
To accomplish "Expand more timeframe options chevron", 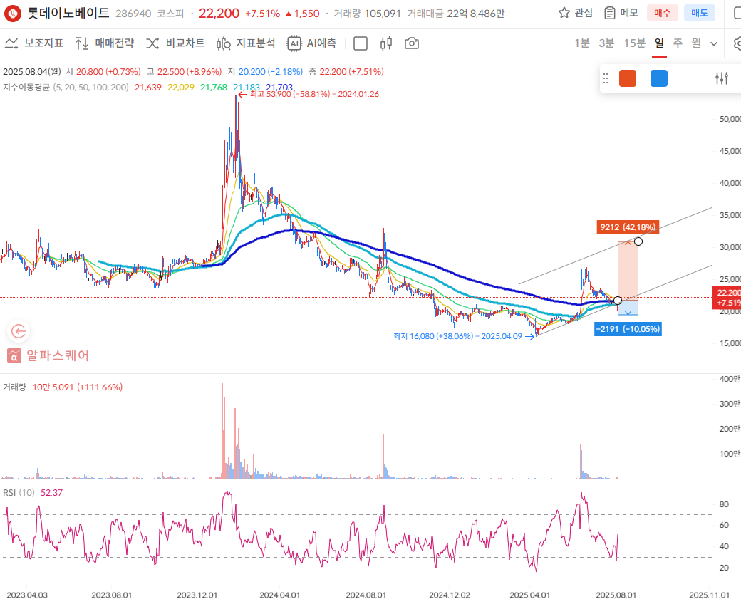I will coord(714,44).
